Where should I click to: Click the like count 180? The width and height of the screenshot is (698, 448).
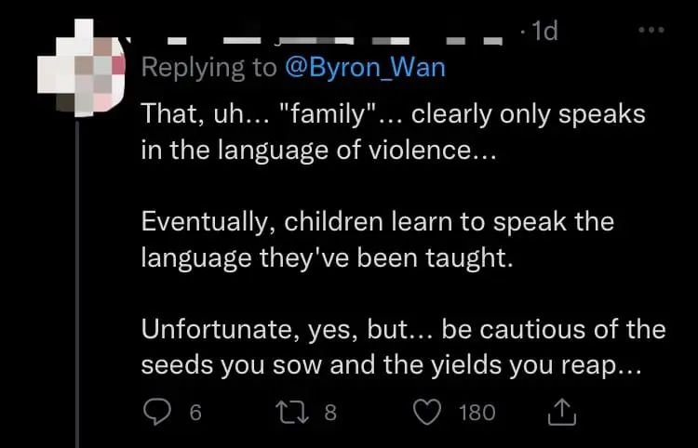[477, 412]
